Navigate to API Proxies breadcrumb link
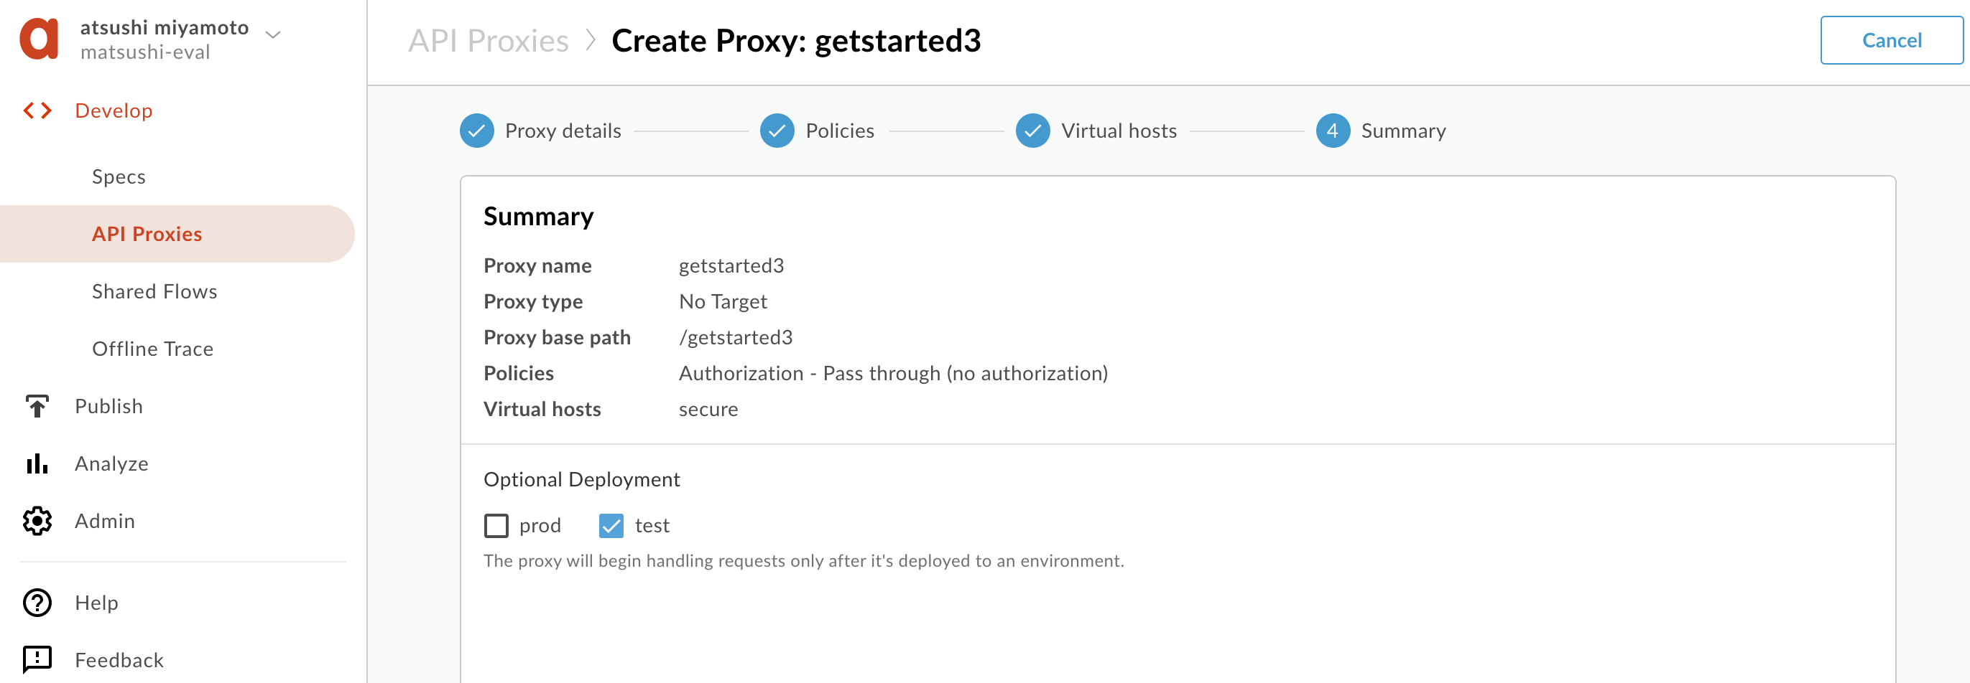 point(488,40)
